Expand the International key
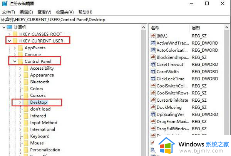Screen dimensions: 231x156 click(20, 129)
